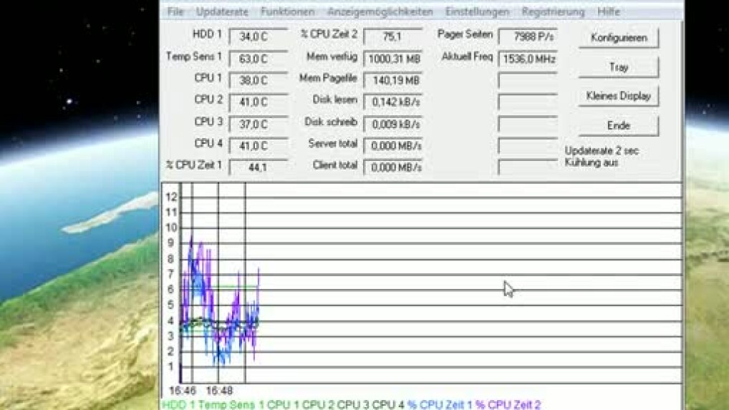729x410 pixels.
Task: Open the Einstellungen menu
Action: pyautogui.click(x=477, y=12)
